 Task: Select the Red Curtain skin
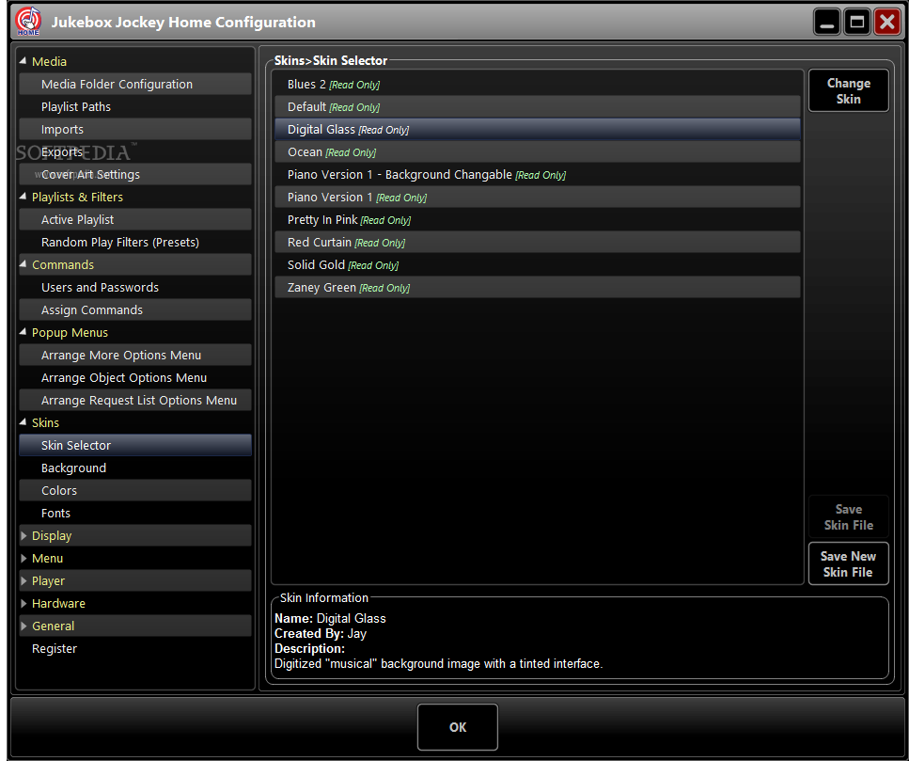tap(538, 243)
